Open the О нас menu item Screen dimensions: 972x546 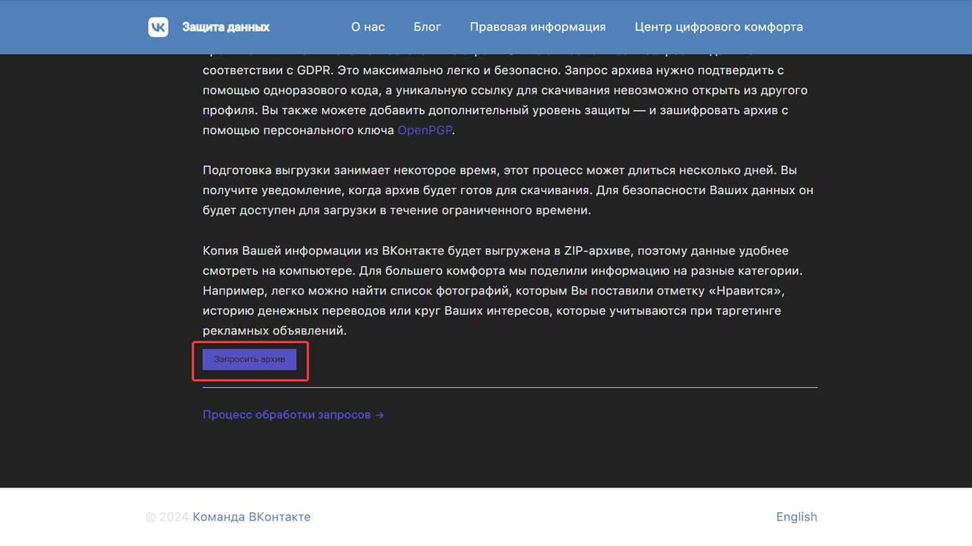[368, 27]
